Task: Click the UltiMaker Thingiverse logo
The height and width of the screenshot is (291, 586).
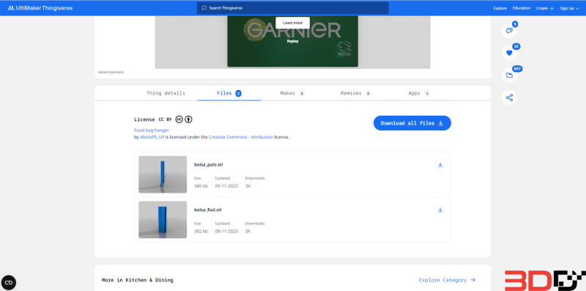Action: (x=40, y=8)
